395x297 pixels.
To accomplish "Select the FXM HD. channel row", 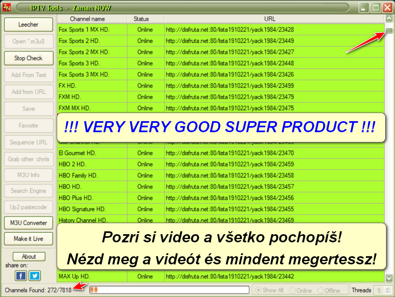I will click(x=220, y=97).
